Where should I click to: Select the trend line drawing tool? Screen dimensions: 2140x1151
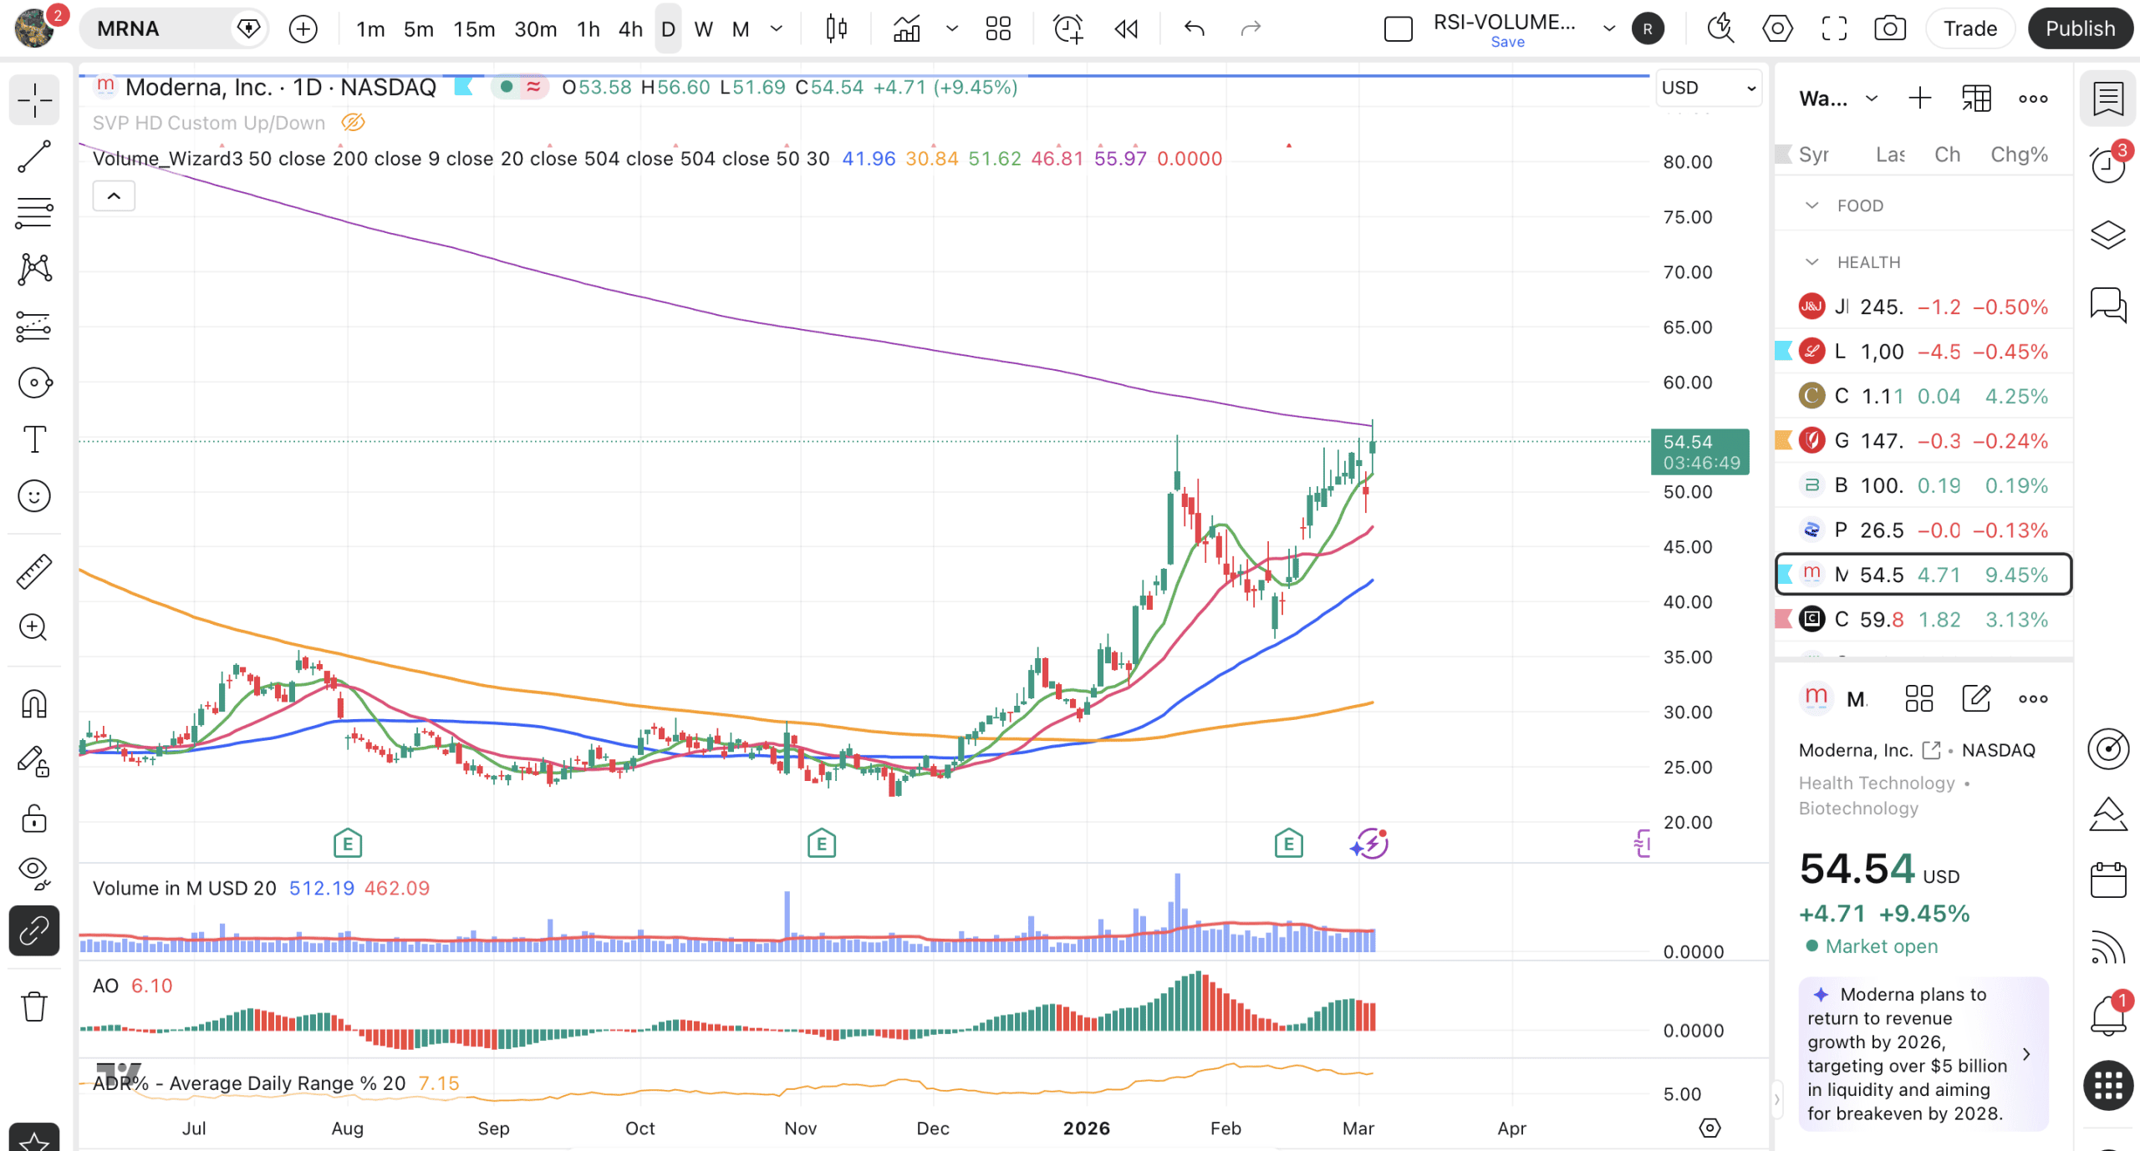[x=34, y=157]
